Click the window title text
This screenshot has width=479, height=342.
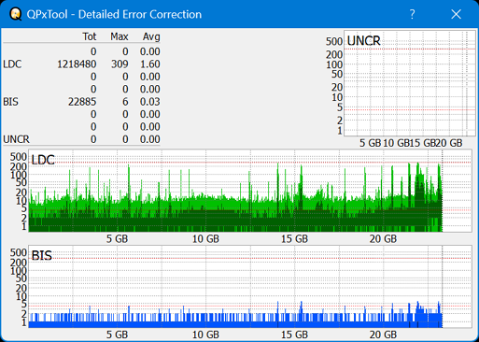pyautogui.click(x=114, y=14)
